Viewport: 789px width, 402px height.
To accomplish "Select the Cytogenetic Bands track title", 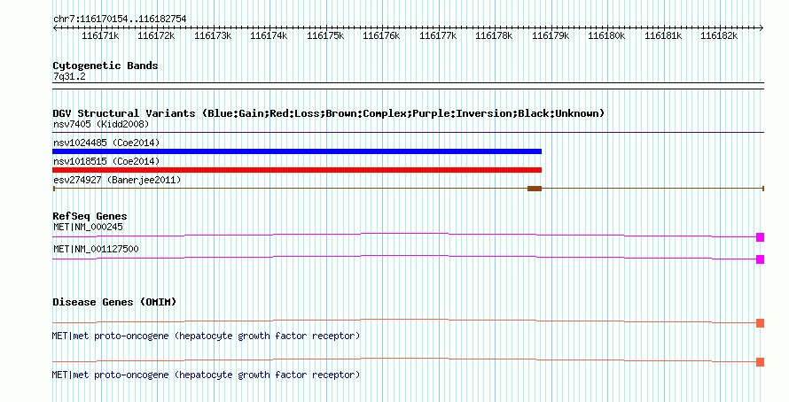I will (105, 66).
